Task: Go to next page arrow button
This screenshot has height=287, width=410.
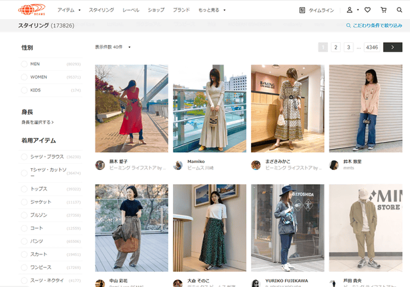Action: click(x=393, y=47)
